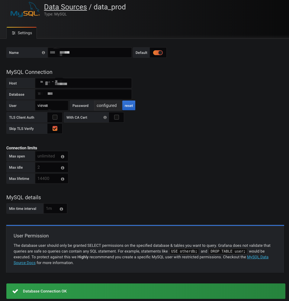Click the 'MySQL Connection' section heading
The height and width of the screenshot is (301, 289).
click(x=29, y=72)
